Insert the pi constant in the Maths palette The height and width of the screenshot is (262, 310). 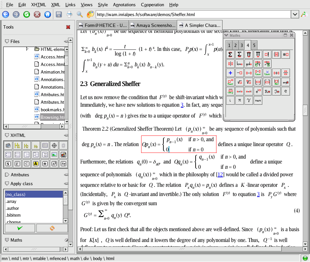pyautogui.click(x=240, y=100)
